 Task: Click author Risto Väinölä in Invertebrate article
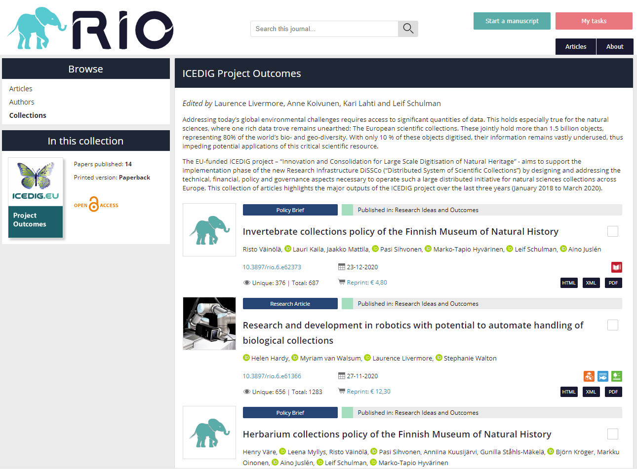(262, 249)
